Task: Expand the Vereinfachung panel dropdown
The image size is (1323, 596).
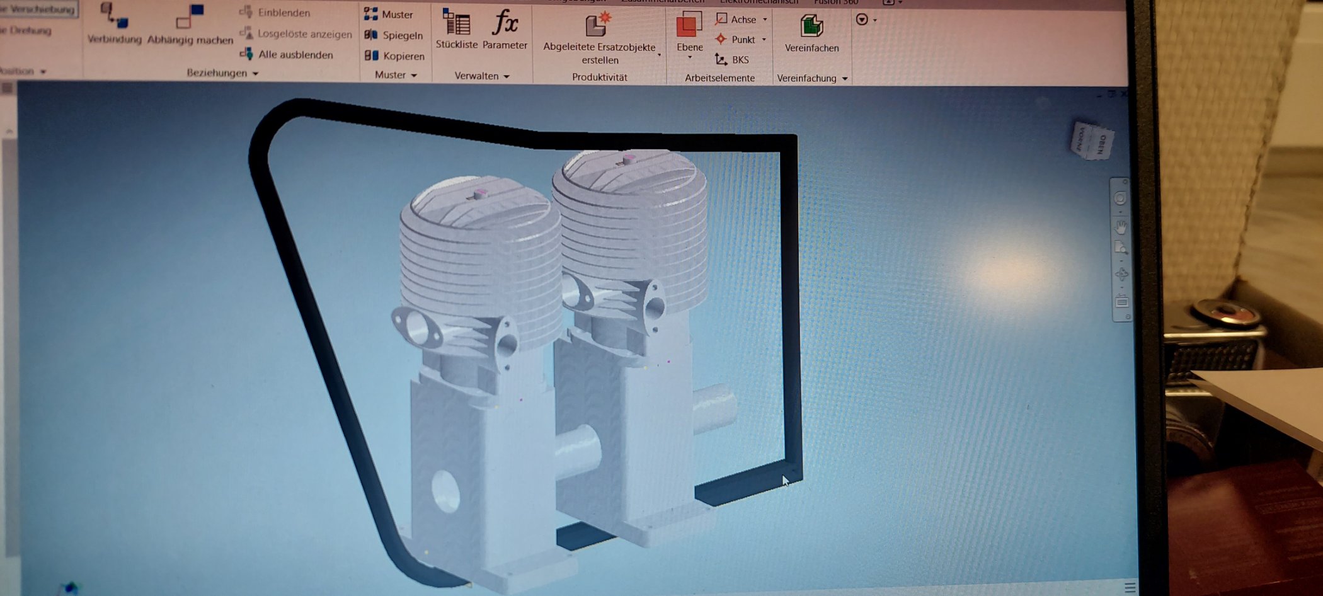Action: pos(845,79)
